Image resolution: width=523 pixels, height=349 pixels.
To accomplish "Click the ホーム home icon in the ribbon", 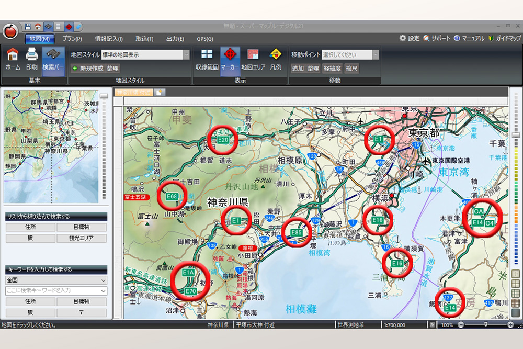I will 13,59.
